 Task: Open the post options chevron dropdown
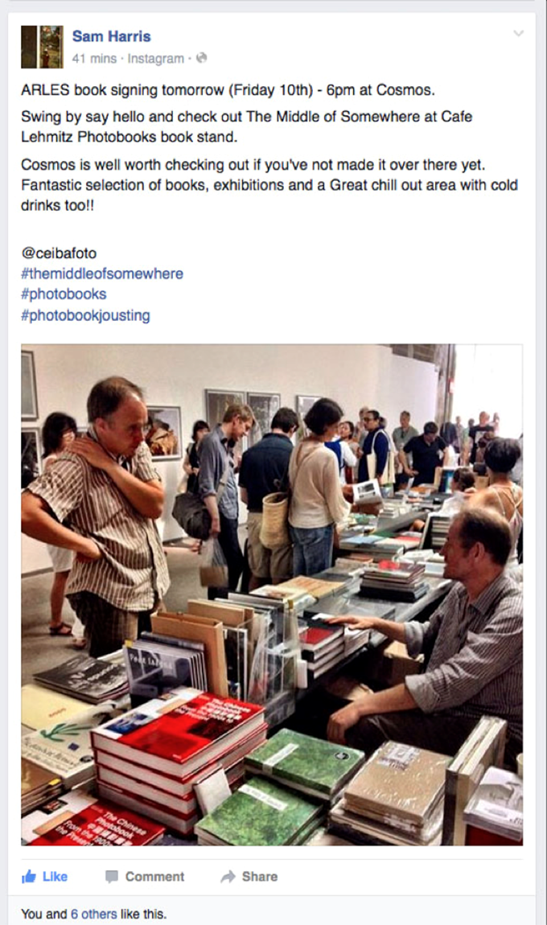tap(518, 33)
